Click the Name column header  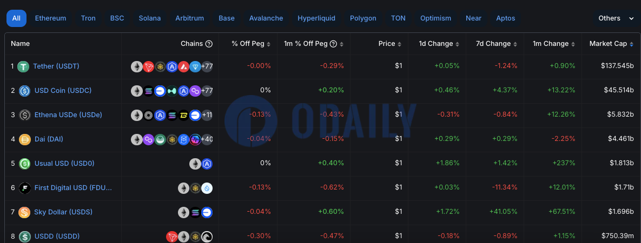point(20,44)
